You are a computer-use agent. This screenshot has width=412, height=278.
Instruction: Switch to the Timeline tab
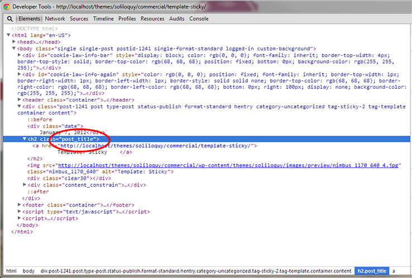coord(103,18)
